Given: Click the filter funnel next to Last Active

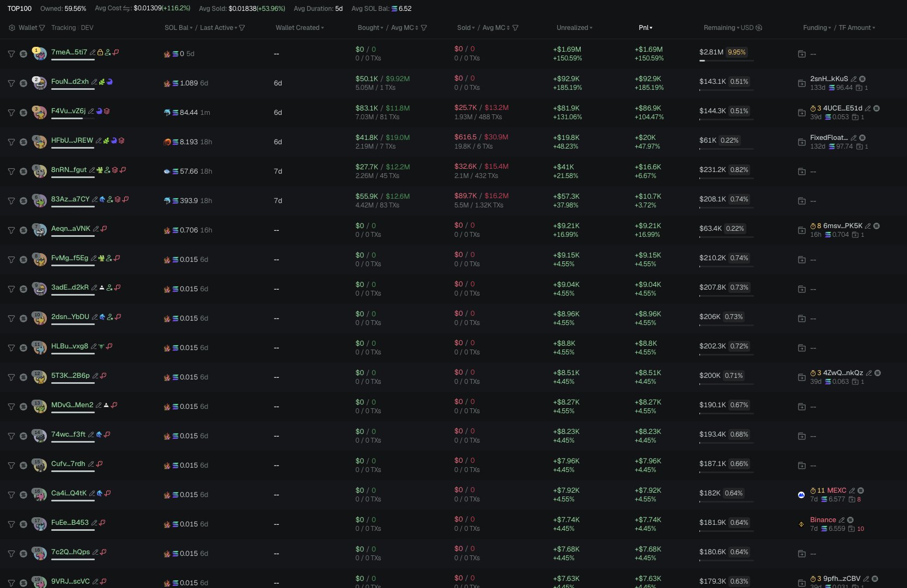Looking at the screenshot, I should tap(242, 28).
